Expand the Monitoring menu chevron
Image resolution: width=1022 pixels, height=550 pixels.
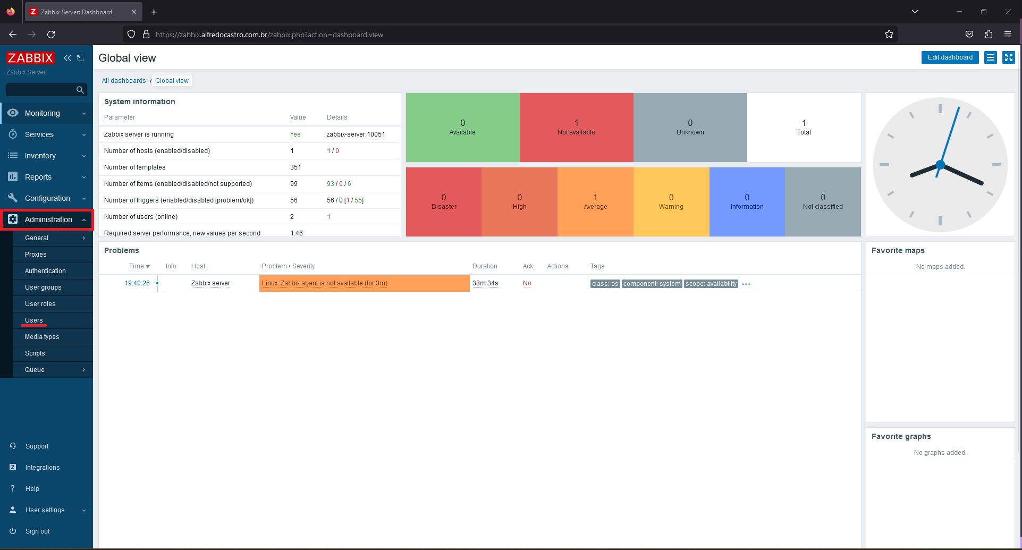click(x=84, y=113)
